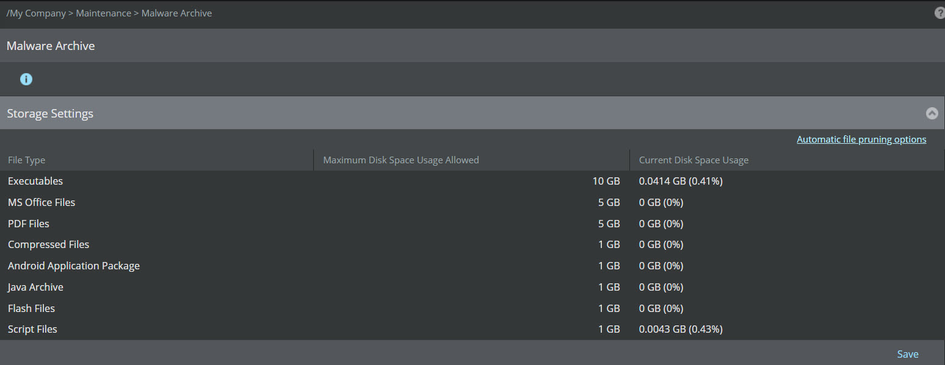
Task: Select the Executables row label
Action: point(35,181)
